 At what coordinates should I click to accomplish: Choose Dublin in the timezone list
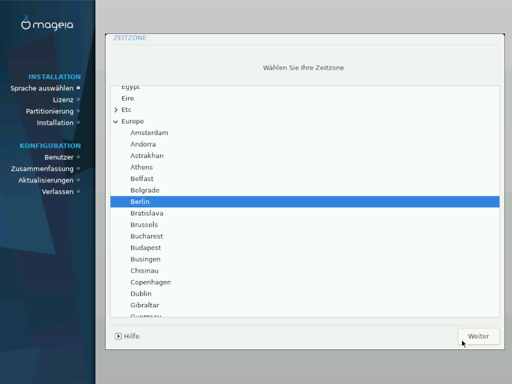point(141,294)
